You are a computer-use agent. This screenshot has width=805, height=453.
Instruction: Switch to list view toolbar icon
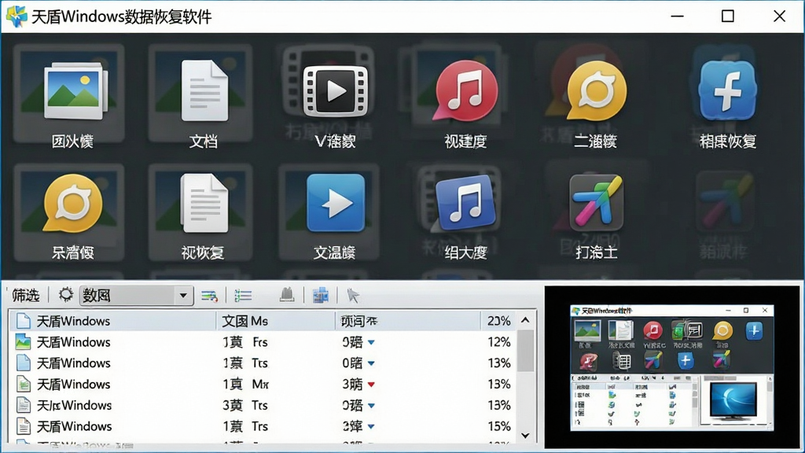[243, 296]
